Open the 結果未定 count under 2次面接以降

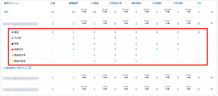click(x=115, y=50)
